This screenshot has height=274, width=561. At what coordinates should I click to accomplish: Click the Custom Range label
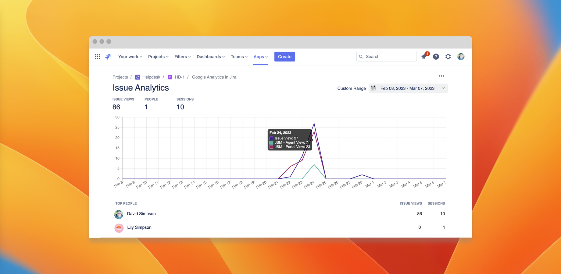click(x=352, y=88)
